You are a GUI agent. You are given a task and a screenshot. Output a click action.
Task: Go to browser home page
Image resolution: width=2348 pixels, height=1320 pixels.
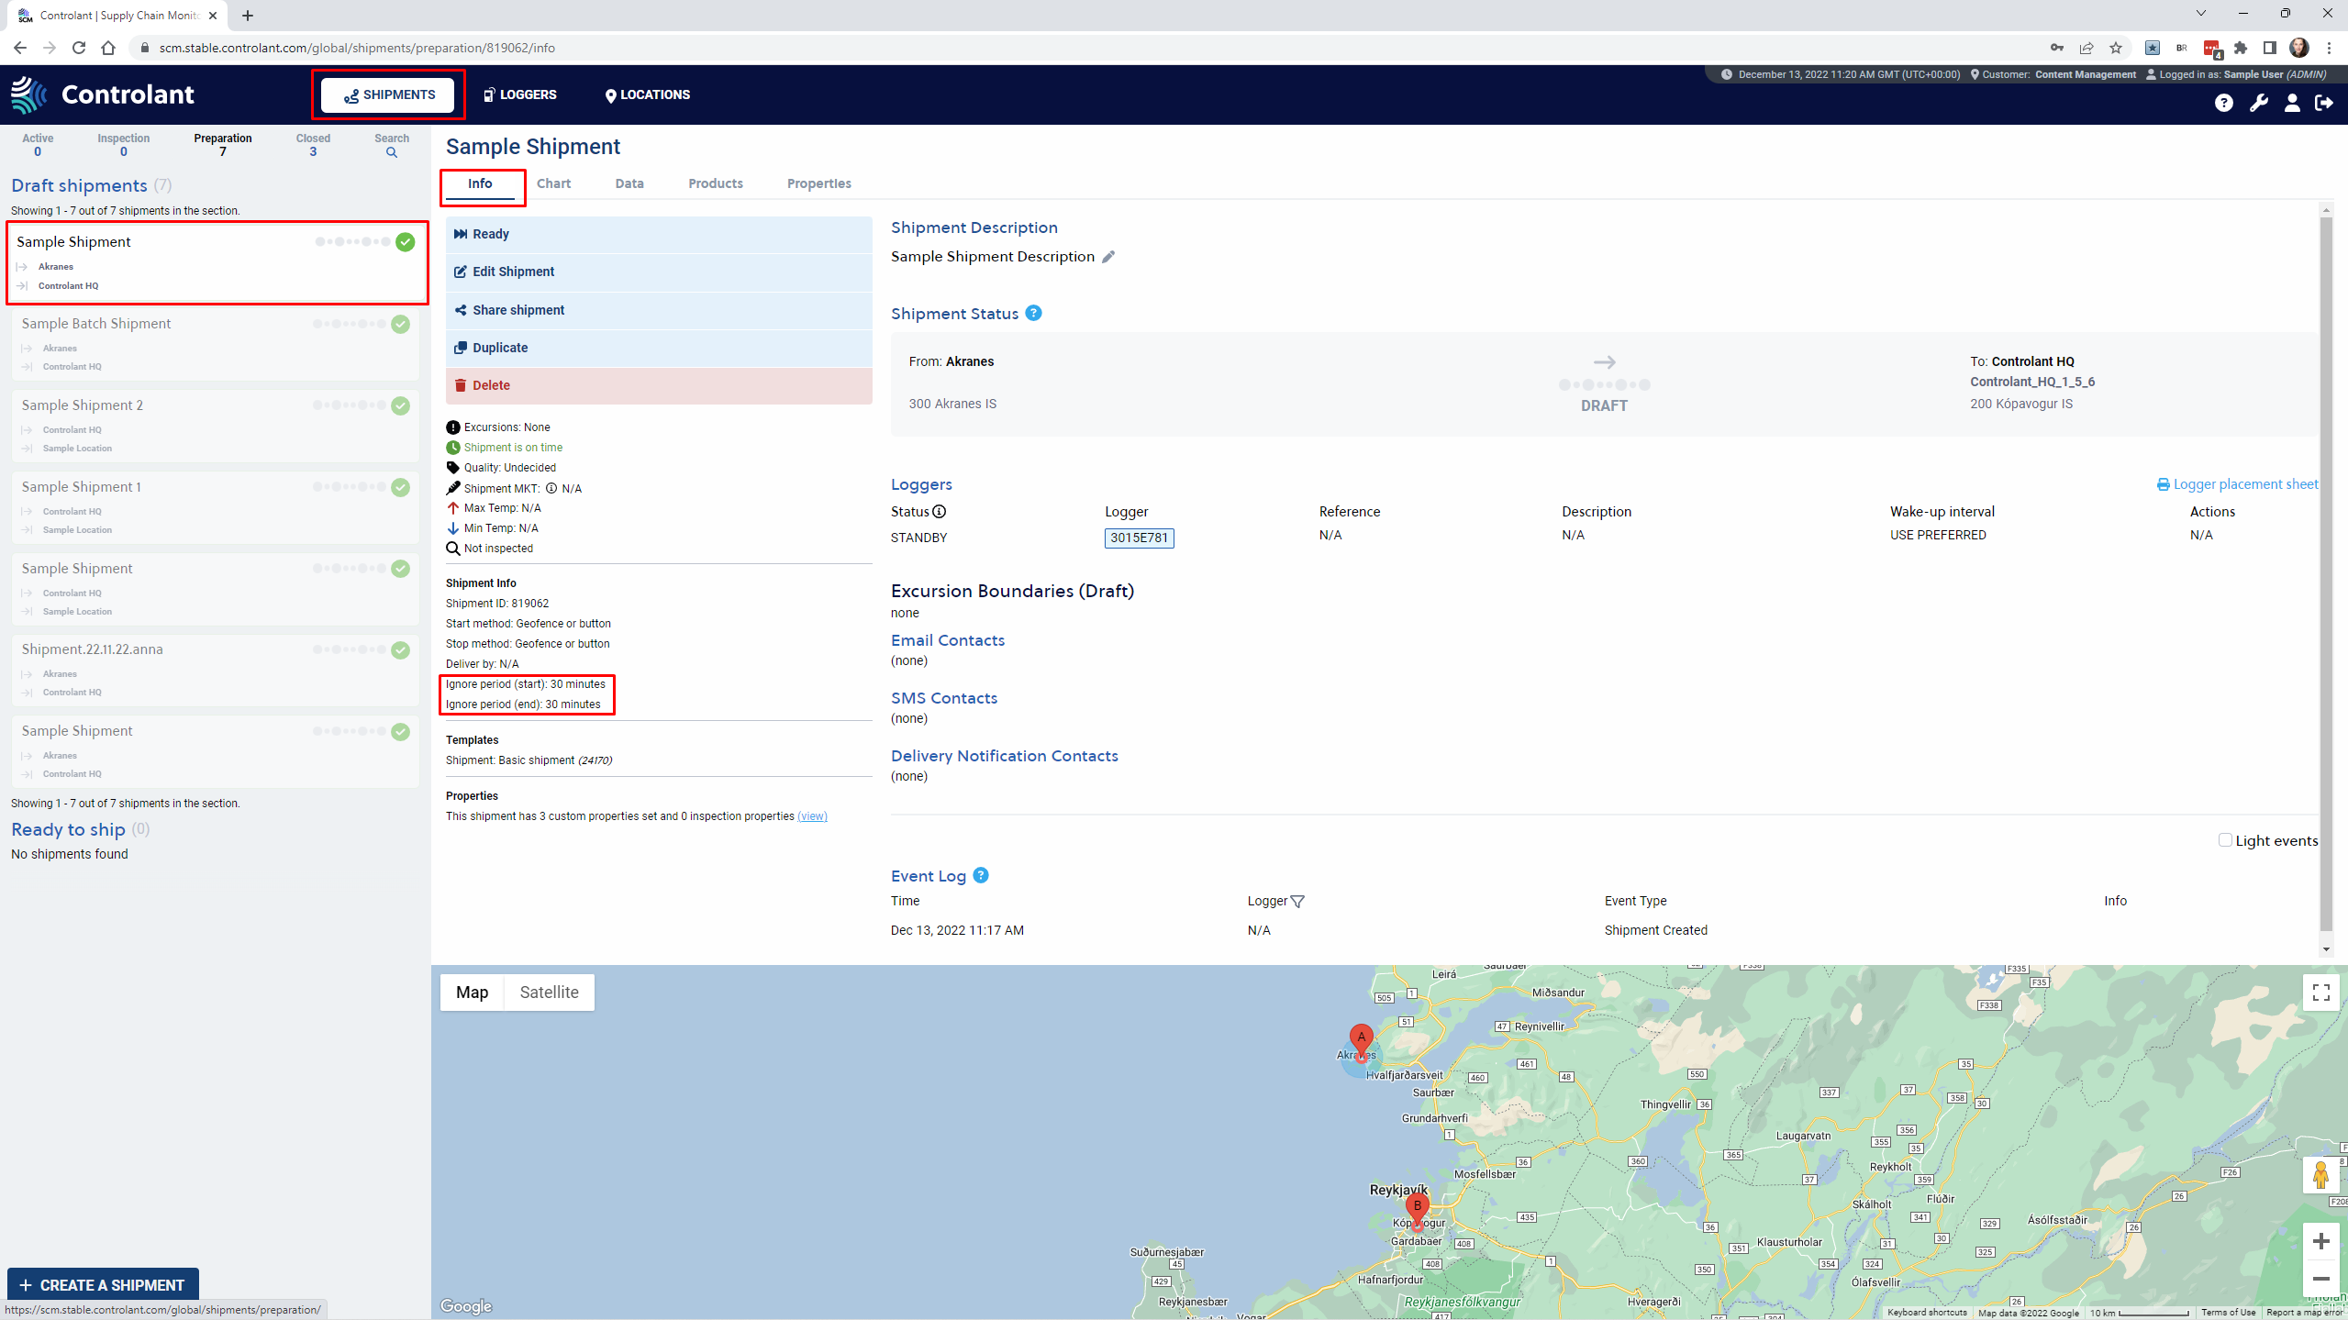click(108, 48)
